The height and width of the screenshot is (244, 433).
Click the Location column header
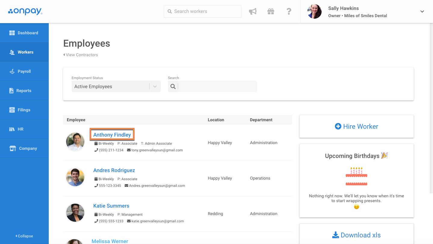216,120
